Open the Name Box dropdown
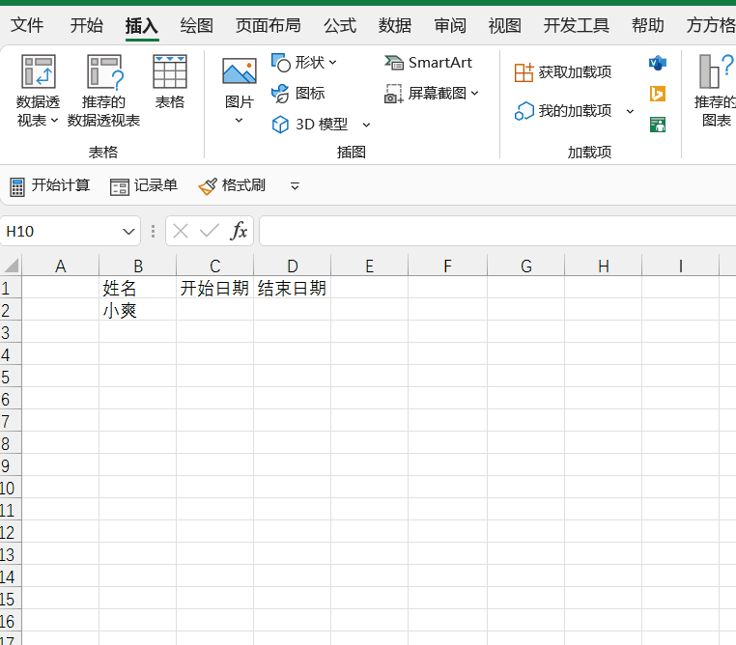Screen dimensions: 736x645 tap(128, 232)
